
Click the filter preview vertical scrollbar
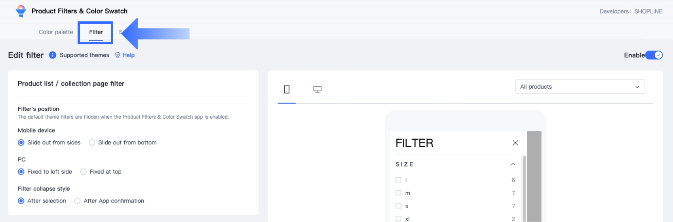[524, 186]
